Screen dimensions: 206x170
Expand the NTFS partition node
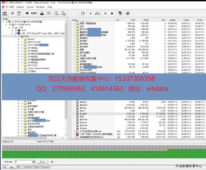(x=12, y=30)
